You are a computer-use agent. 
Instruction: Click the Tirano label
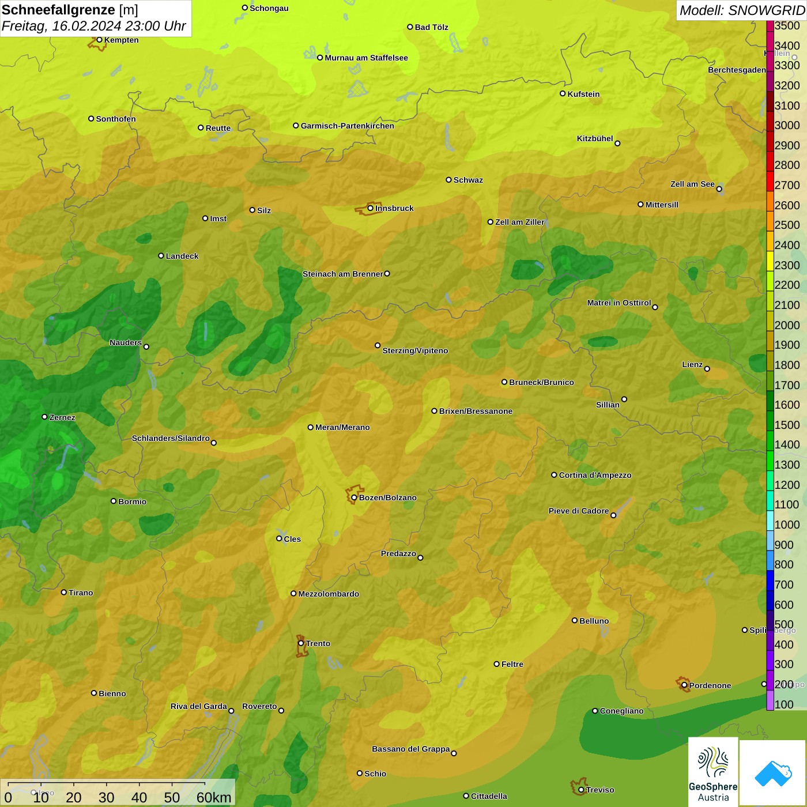coord(81,593)
